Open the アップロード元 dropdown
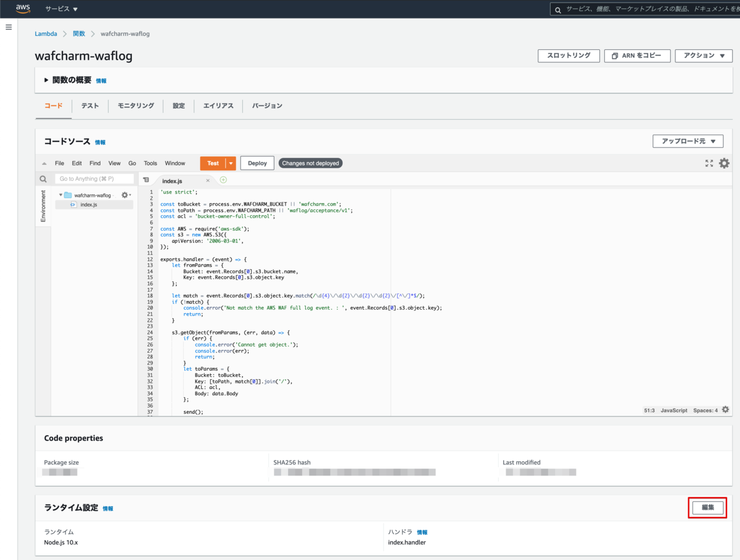The image size is (740, 560). pos(688,141)
